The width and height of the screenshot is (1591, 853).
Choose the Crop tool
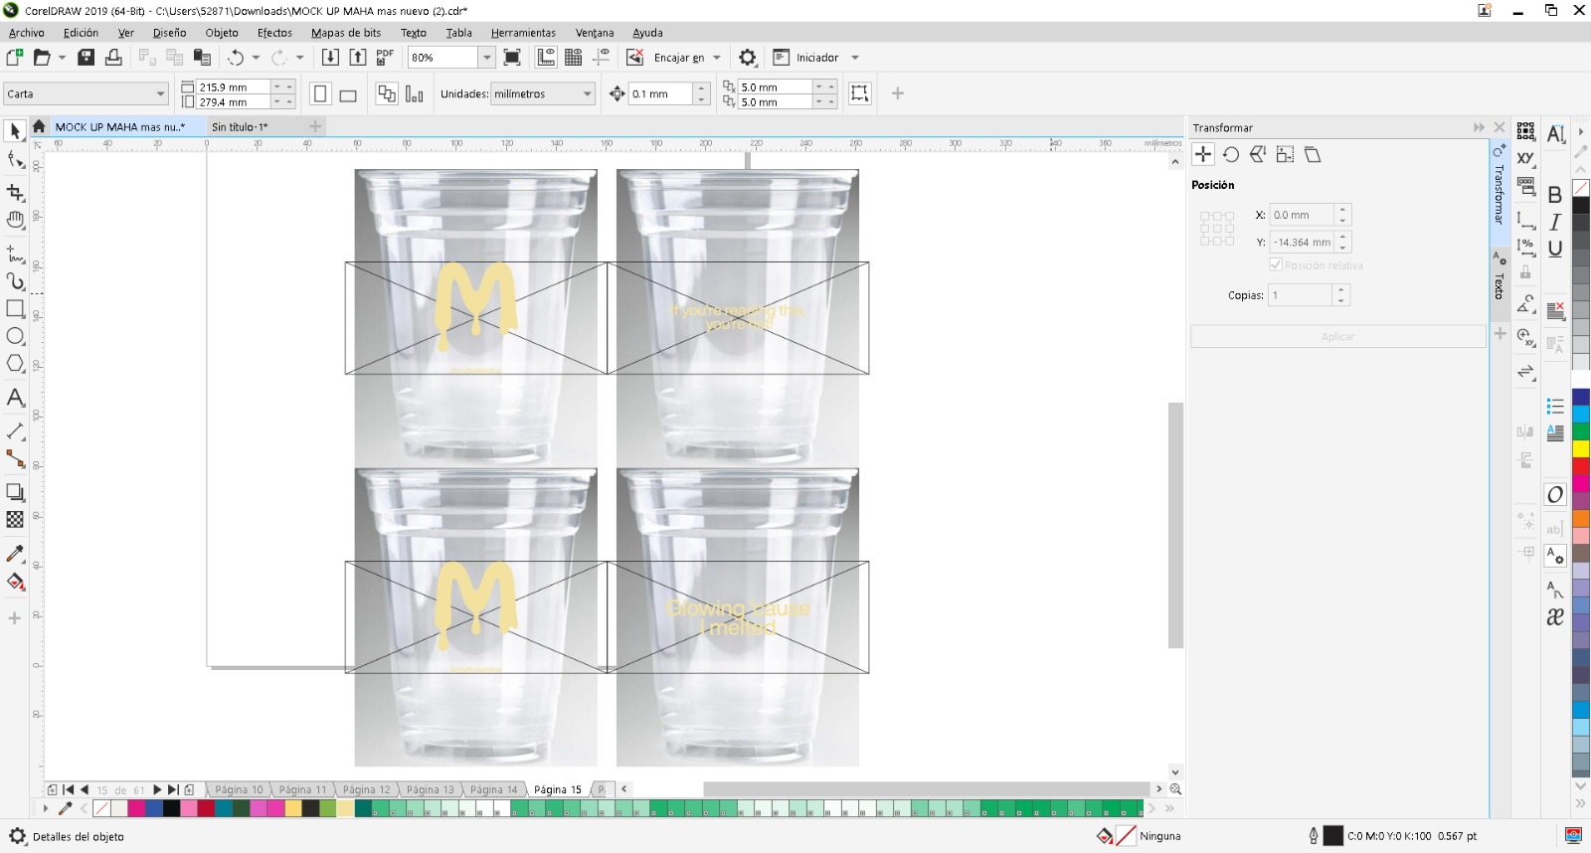pyautogui.click(x=15, y=192)
